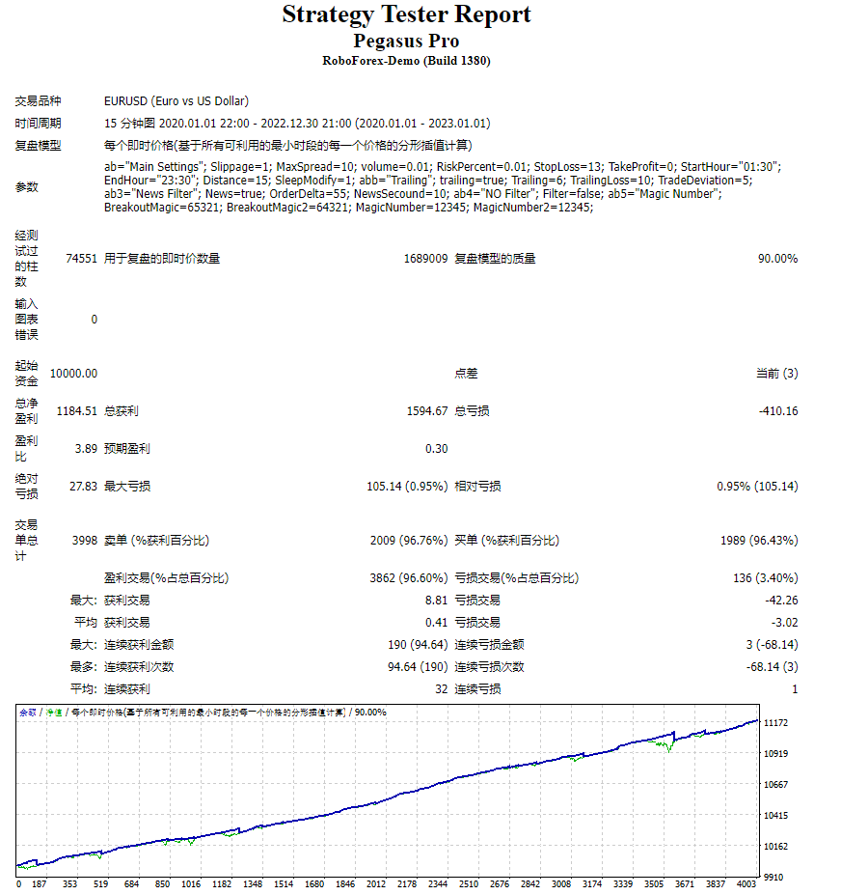The image size is (841, 895).
Task: Select value '94.64 (190)'
Action: 418,667
